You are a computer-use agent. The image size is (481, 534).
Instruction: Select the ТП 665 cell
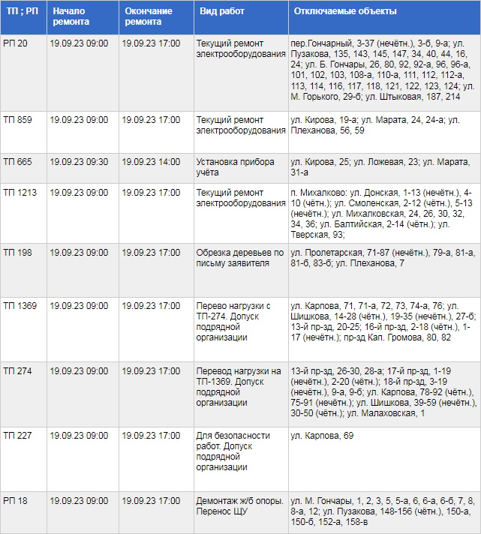tap(17, 161)
